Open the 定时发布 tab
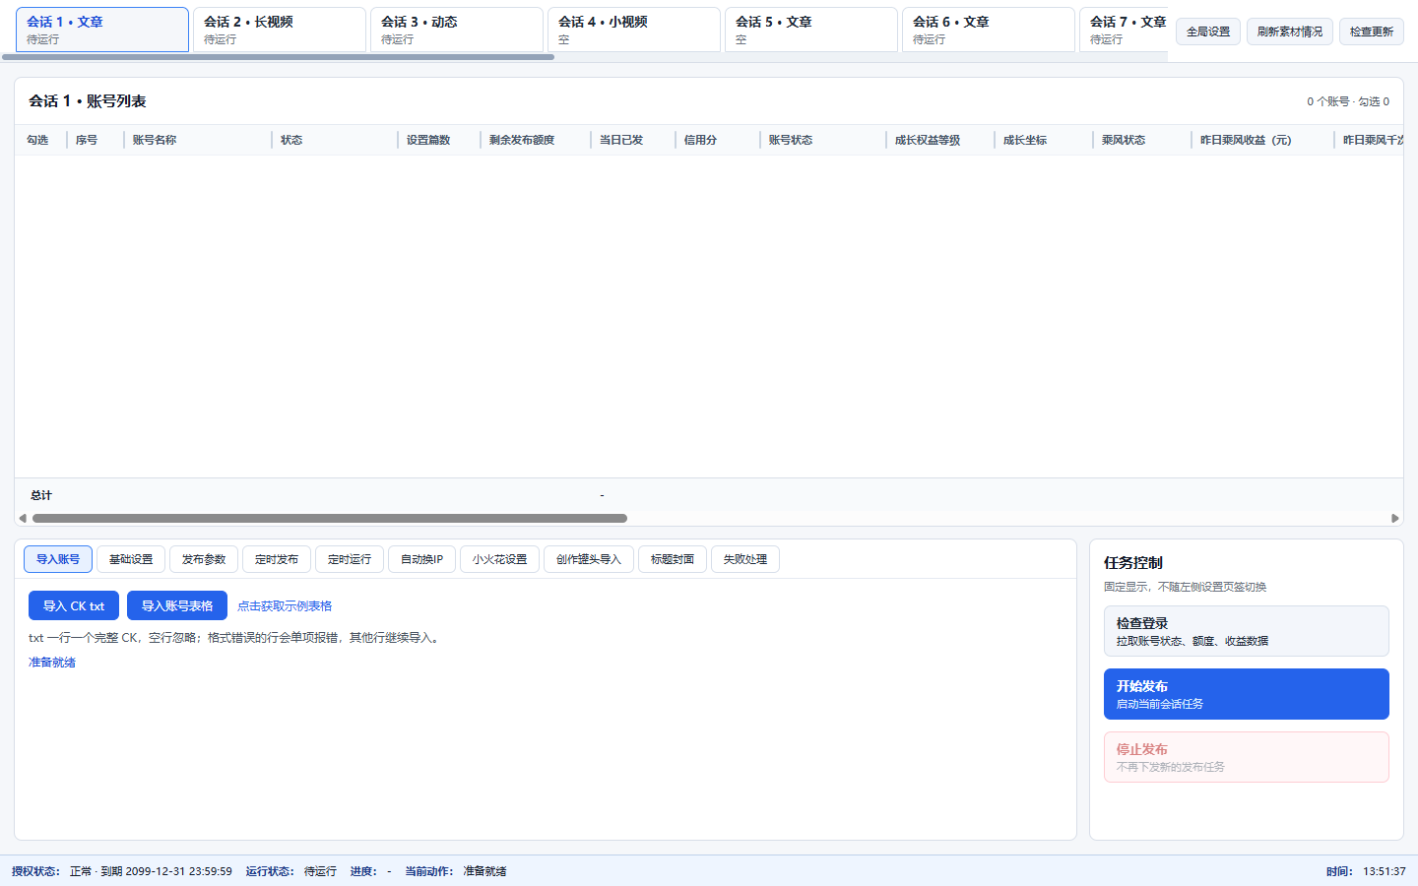Image resolution: width=1418 pixels, height=886 pixels. (277, 559)
